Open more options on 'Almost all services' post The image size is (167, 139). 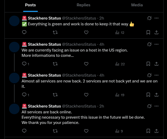coord(156,75)
